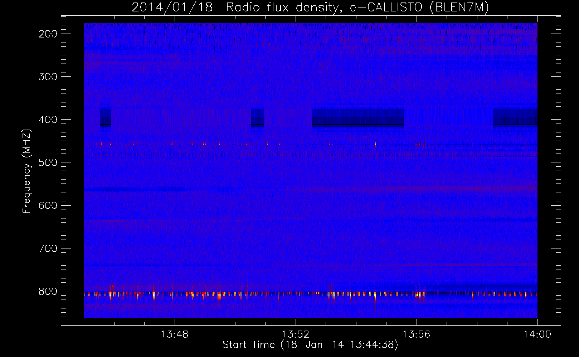Click the 14:00 time tick label
The height and width of the screenshot is (357, 579).
click(537, 335)
